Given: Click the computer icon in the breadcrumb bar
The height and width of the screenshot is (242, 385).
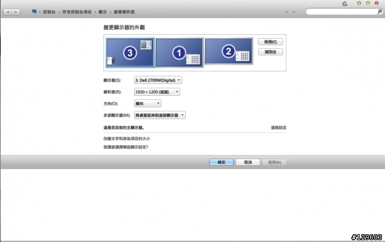Looking at the screenshot, I should [x=34, y=11].
